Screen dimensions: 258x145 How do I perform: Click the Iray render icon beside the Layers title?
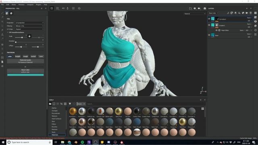point(205,8)
